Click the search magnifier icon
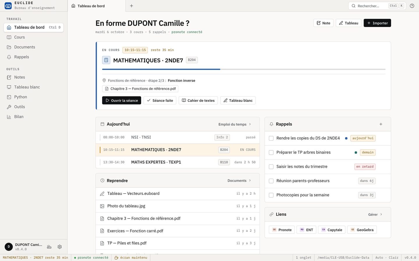Screen dimensions: 419x261 tap(354, 6)
